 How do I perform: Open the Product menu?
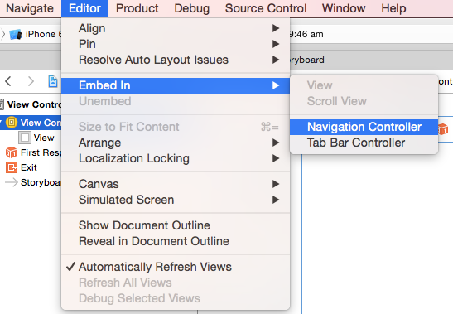(137, 8)
